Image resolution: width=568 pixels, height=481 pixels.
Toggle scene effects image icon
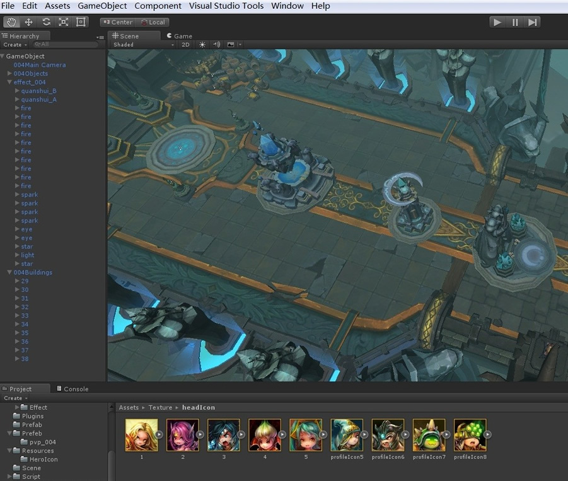coord(231,45)
